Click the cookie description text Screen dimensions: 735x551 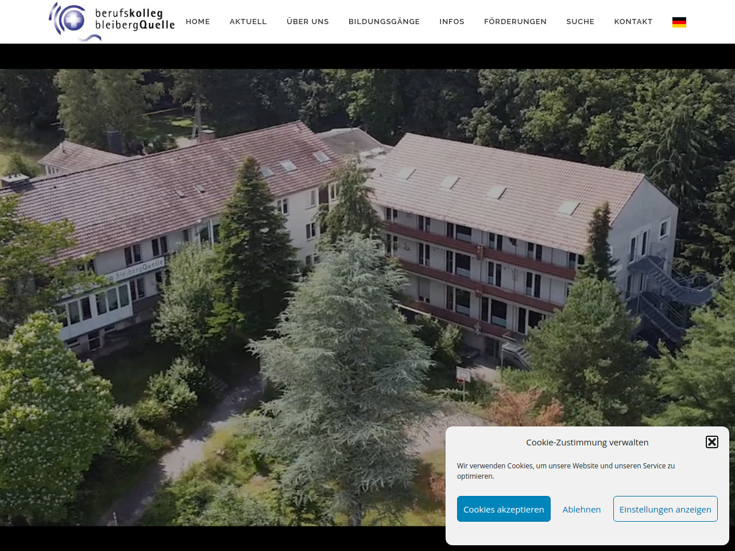[566, 471]
